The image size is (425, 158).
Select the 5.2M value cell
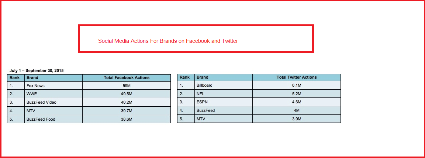[x=297, y=94]
